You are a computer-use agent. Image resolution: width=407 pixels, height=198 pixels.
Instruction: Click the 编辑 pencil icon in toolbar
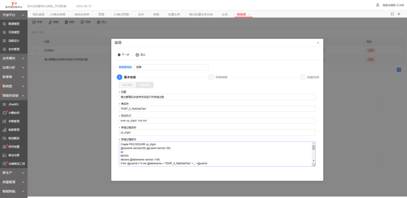tap(50, 22)
